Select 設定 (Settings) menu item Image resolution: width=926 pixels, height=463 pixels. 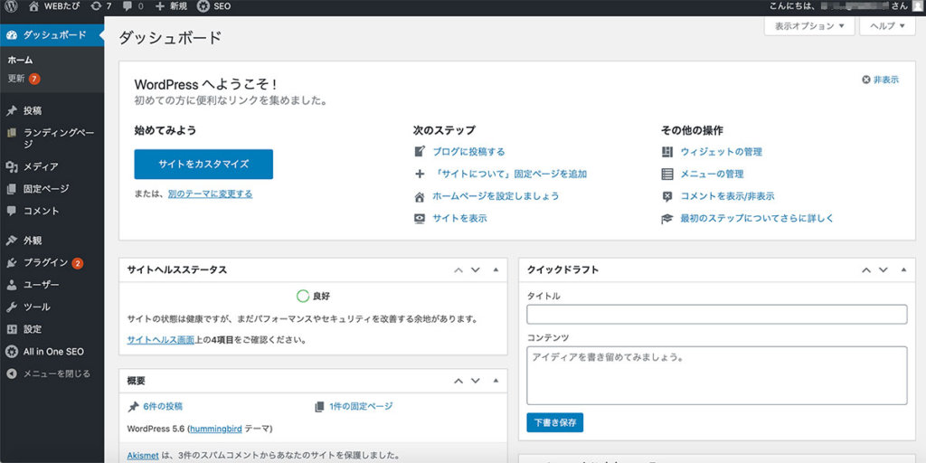pos(33,329)
